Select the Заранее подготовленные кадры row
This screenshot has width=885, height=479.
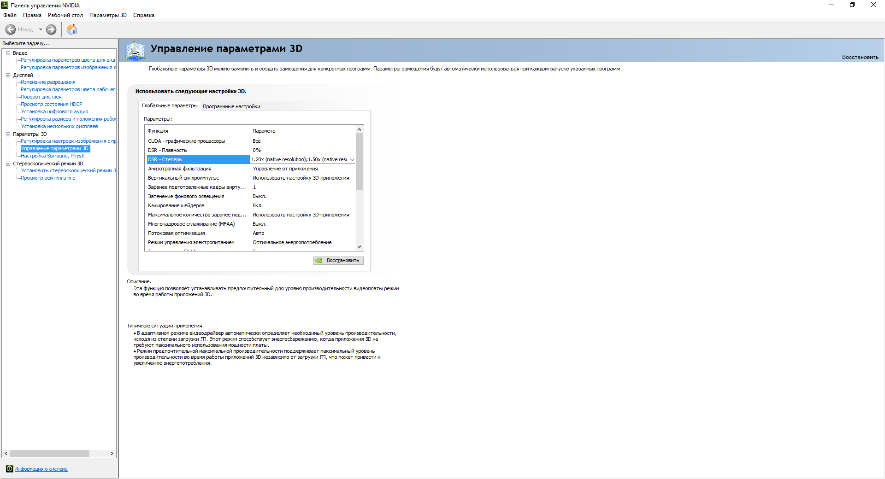250,187
